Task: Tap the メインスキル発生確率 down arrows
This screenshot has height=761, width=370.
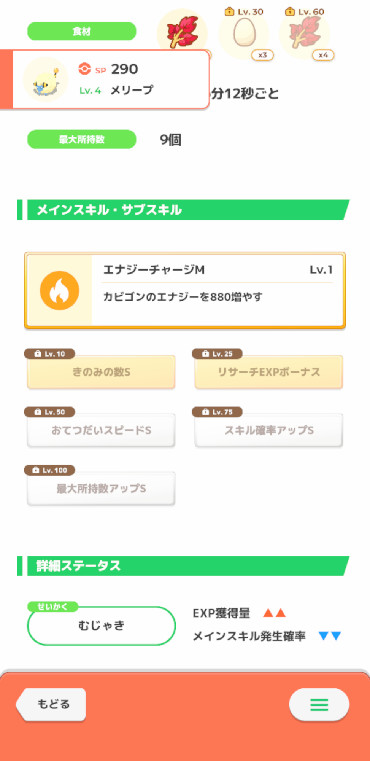Action: tap(330, 635)
